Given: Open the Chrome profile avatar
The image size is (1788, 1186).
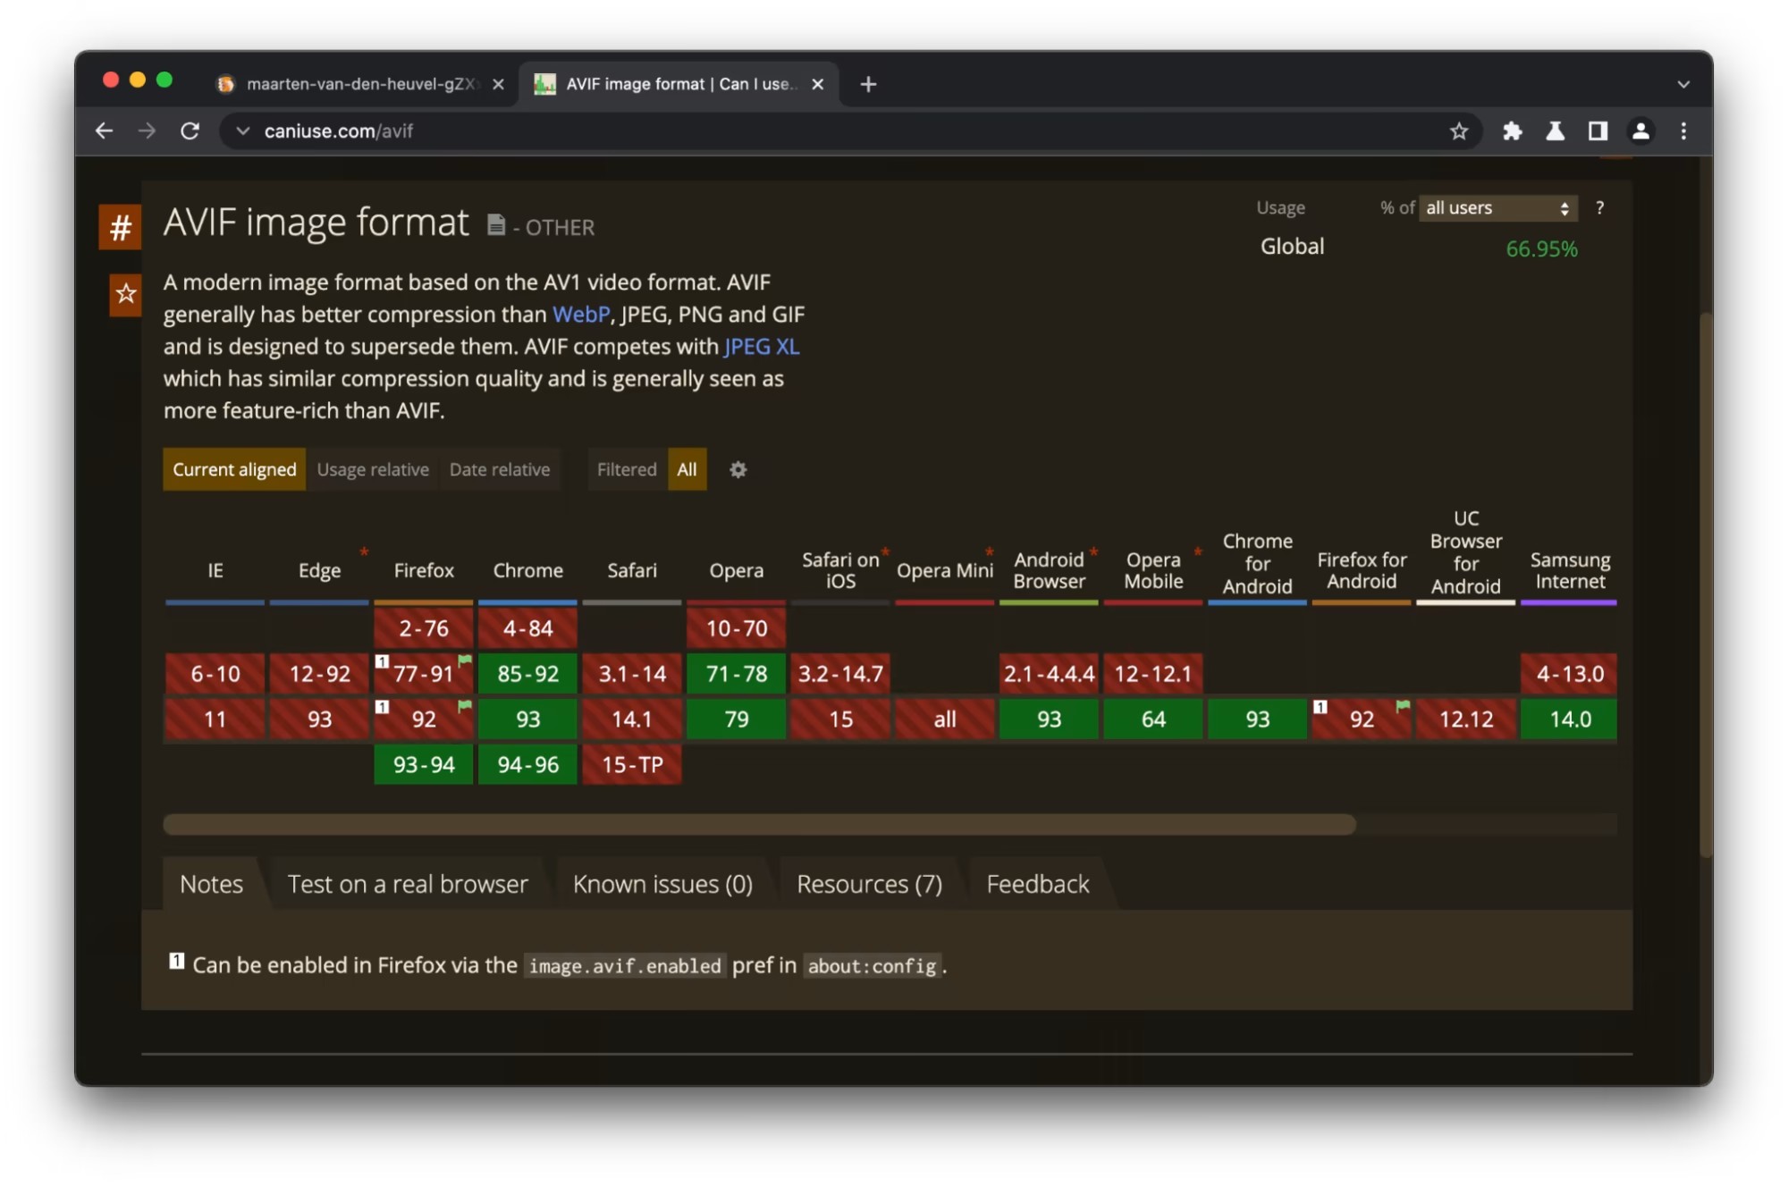Looking at the screenshot, I should pos(1640,131).
